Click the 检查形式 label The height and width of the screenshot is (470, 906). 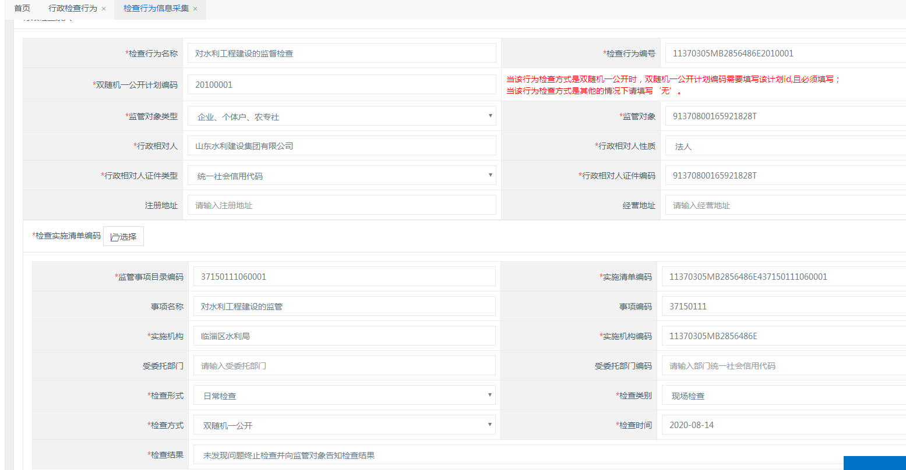[x=165, y=396]
